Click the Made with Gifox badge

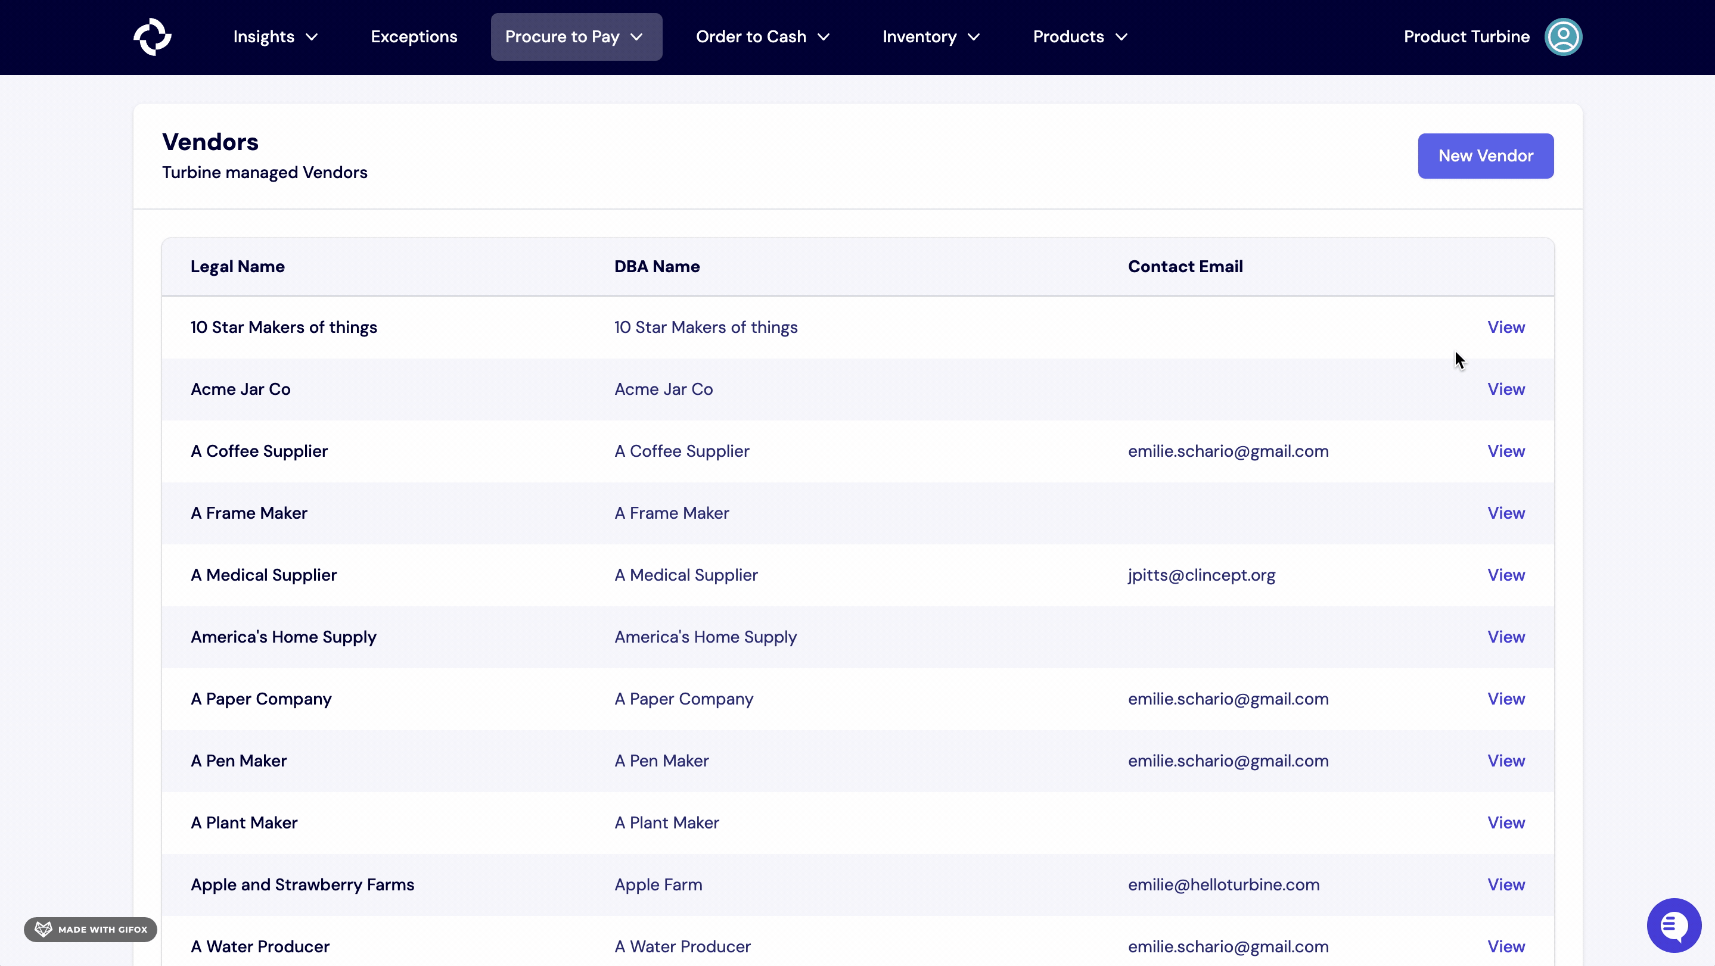point(90,930)
